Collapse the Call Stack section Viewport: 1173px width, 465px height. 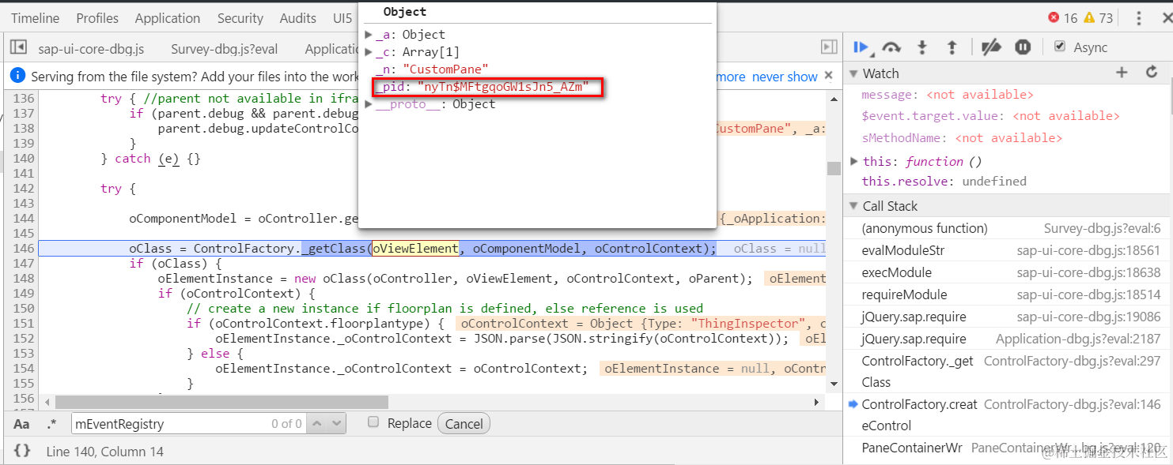[x=854, y=206]
